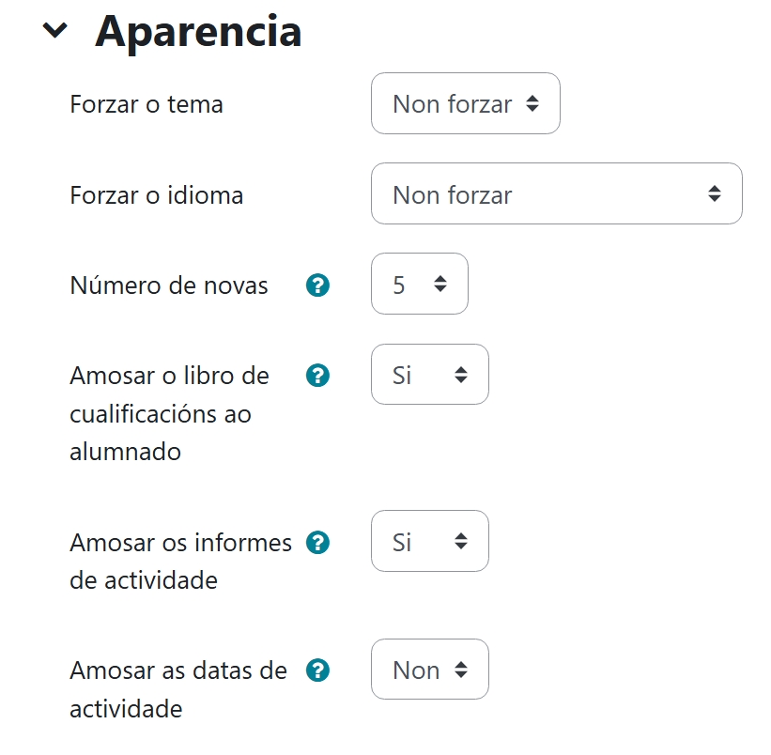Open help for Amosar o libro de cualificacións
Image resolution: width=771 pixels, height=755 pixels.
click(x=318, y=375)
